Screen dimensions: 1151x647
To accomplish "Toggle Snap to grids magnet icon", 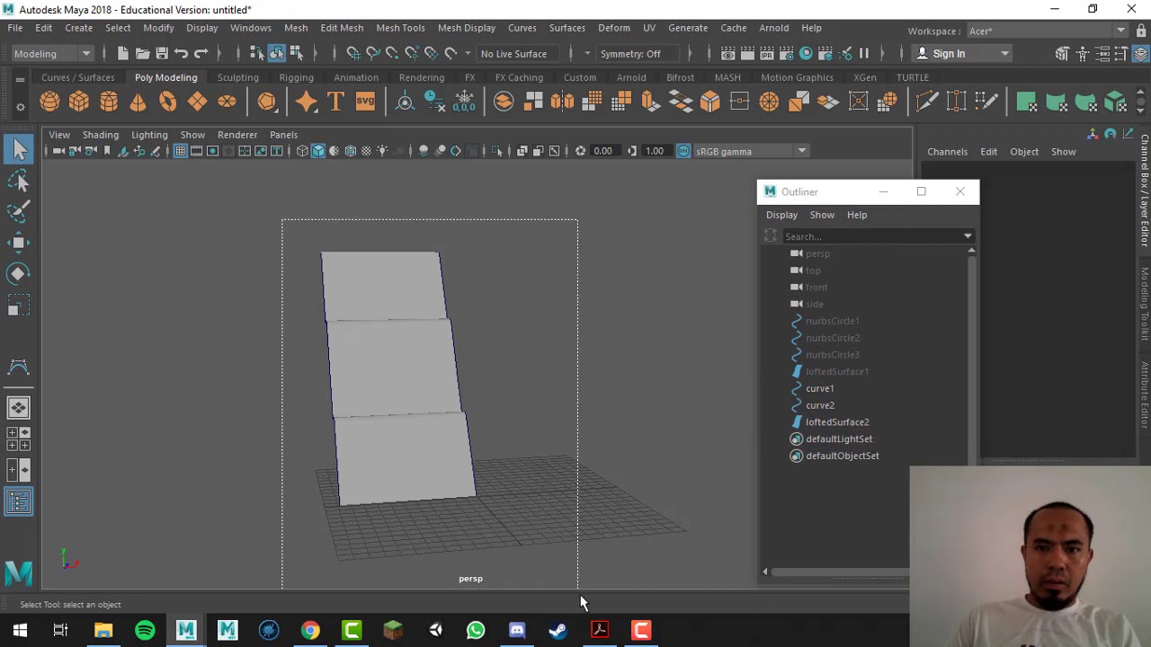I will tap(353, 54).
